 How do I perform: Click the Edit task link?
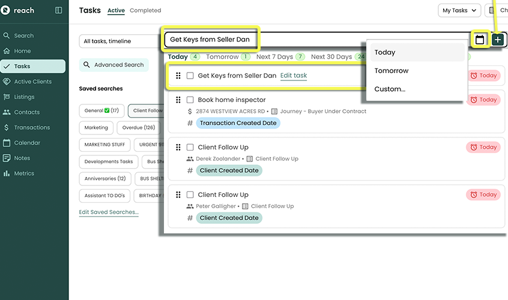pos(294,76)
